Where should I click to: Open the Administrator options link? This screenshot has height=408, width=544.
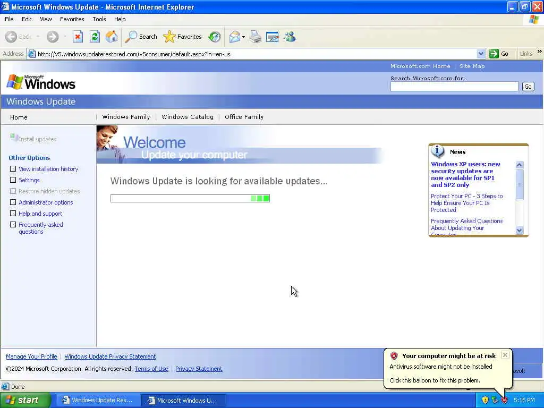click(x=46, y=202)
